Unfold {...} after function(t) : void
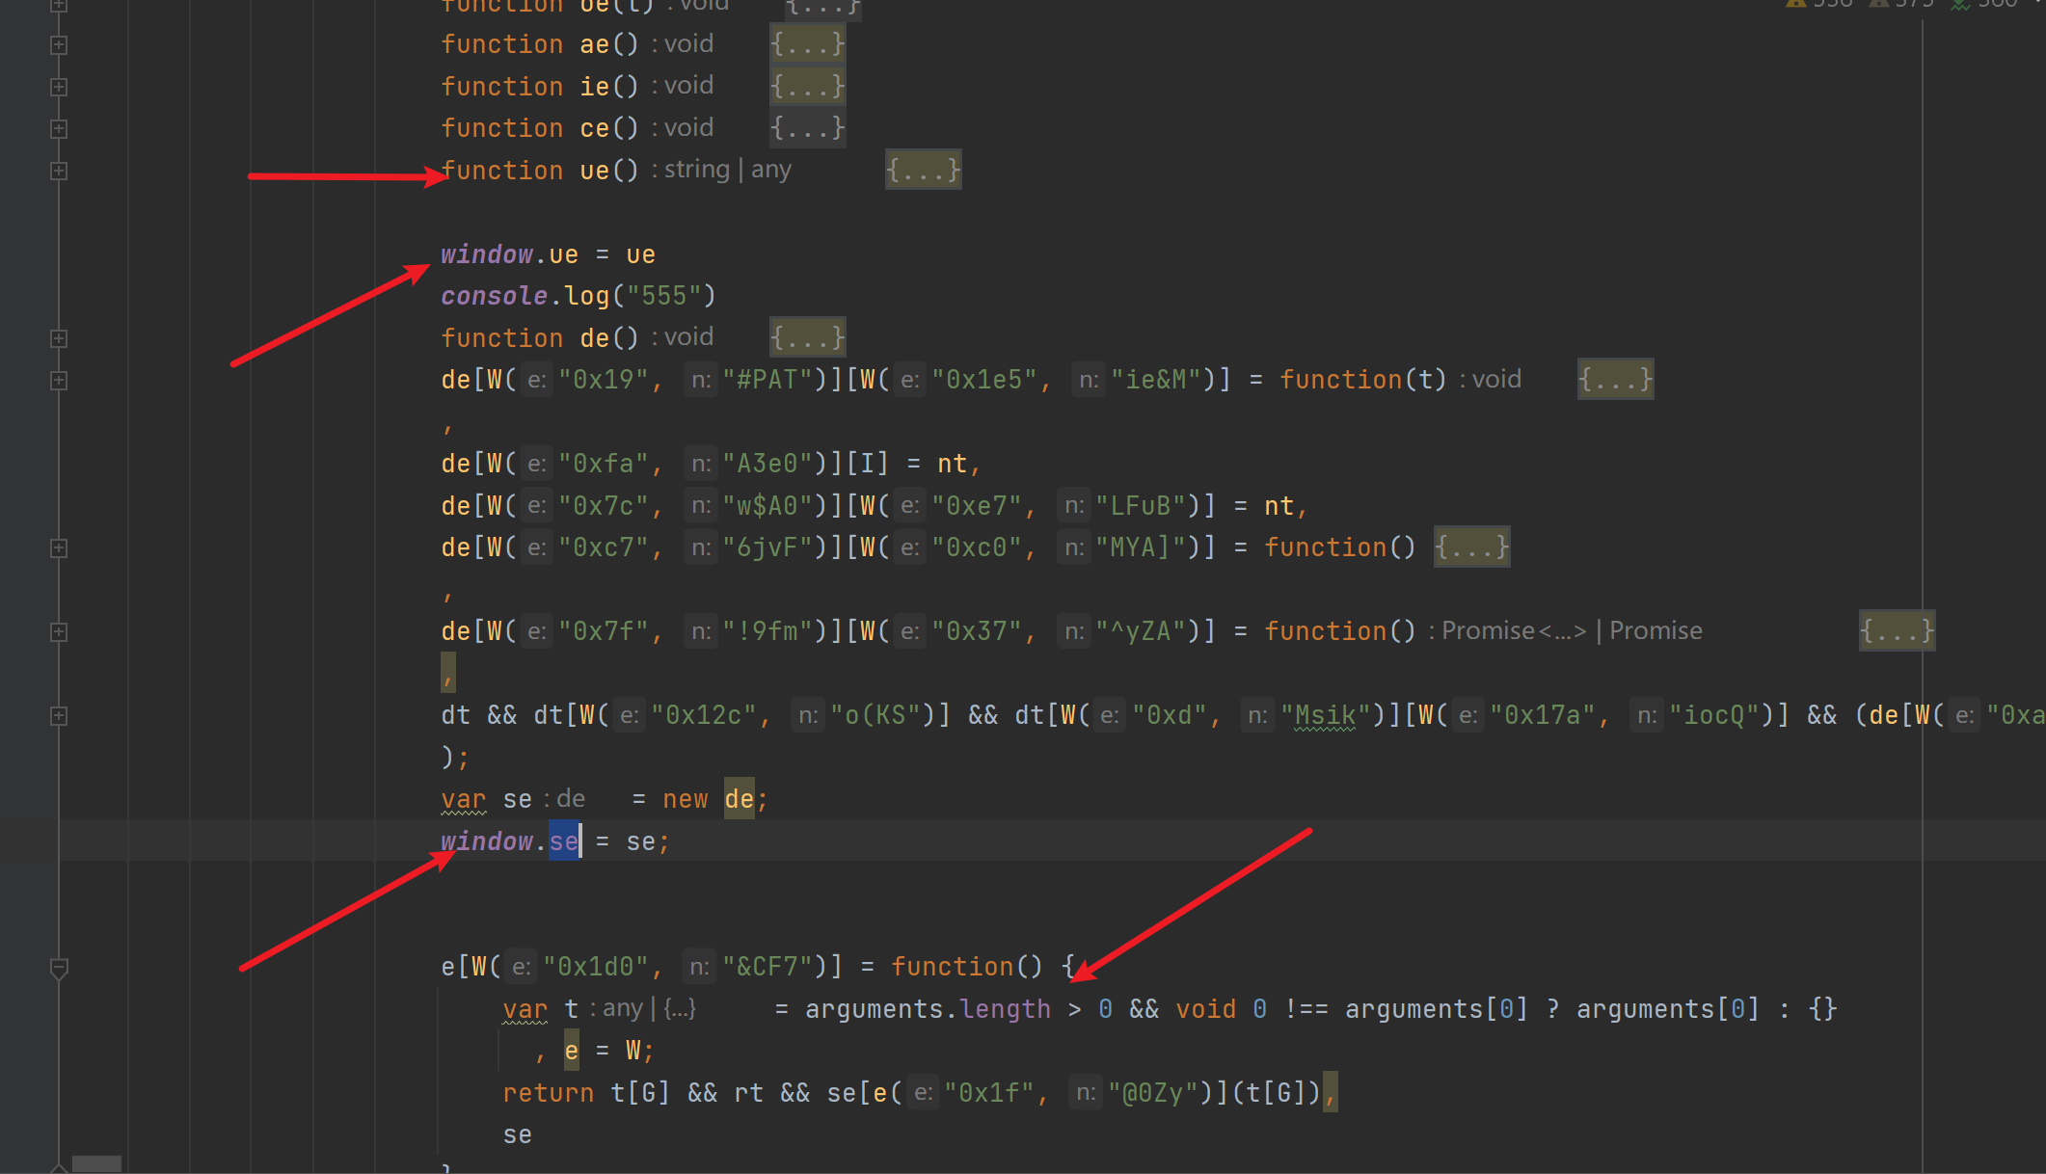 coord(1615,380)
